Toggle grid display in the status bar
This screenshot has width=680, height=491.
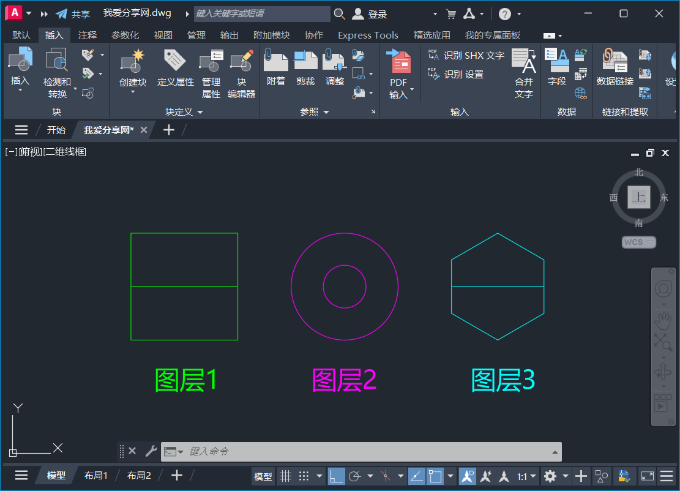[285, 476]
